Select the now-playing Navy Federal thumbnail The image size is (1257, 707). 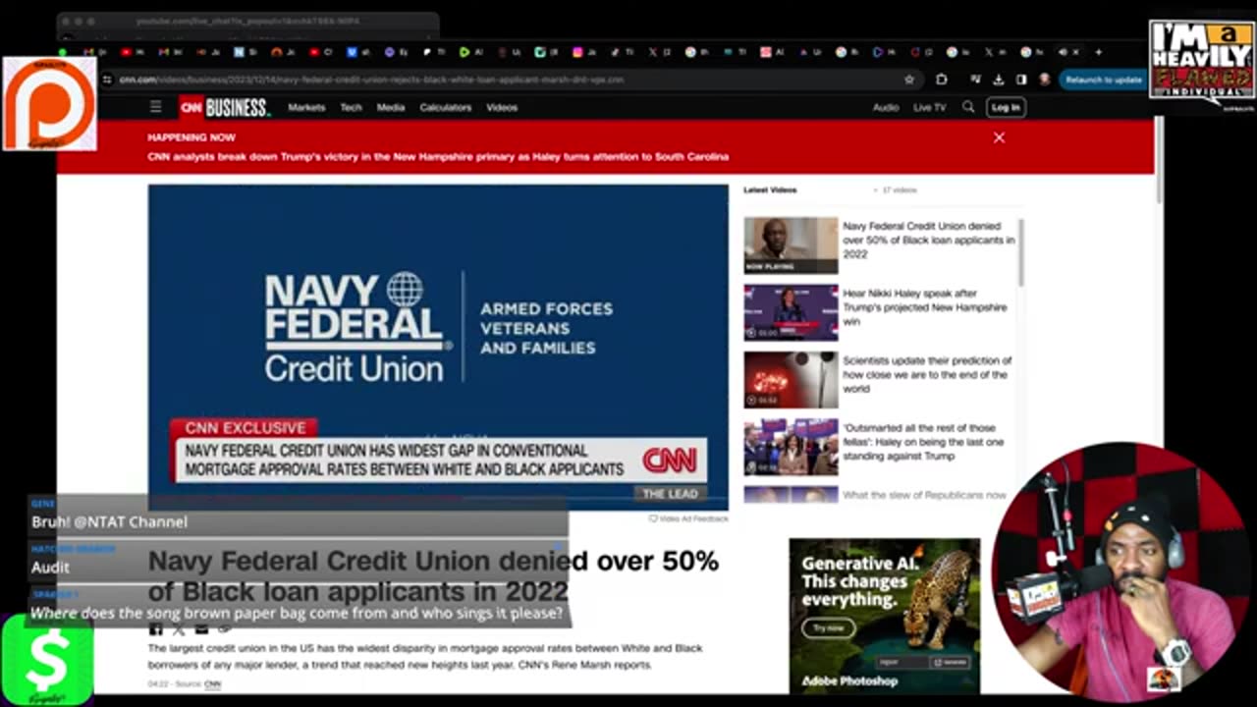[791, 245]
